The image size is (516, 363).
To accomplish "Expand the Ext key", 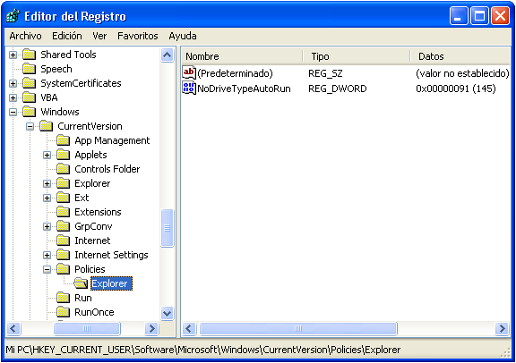I will click(47, 198).
